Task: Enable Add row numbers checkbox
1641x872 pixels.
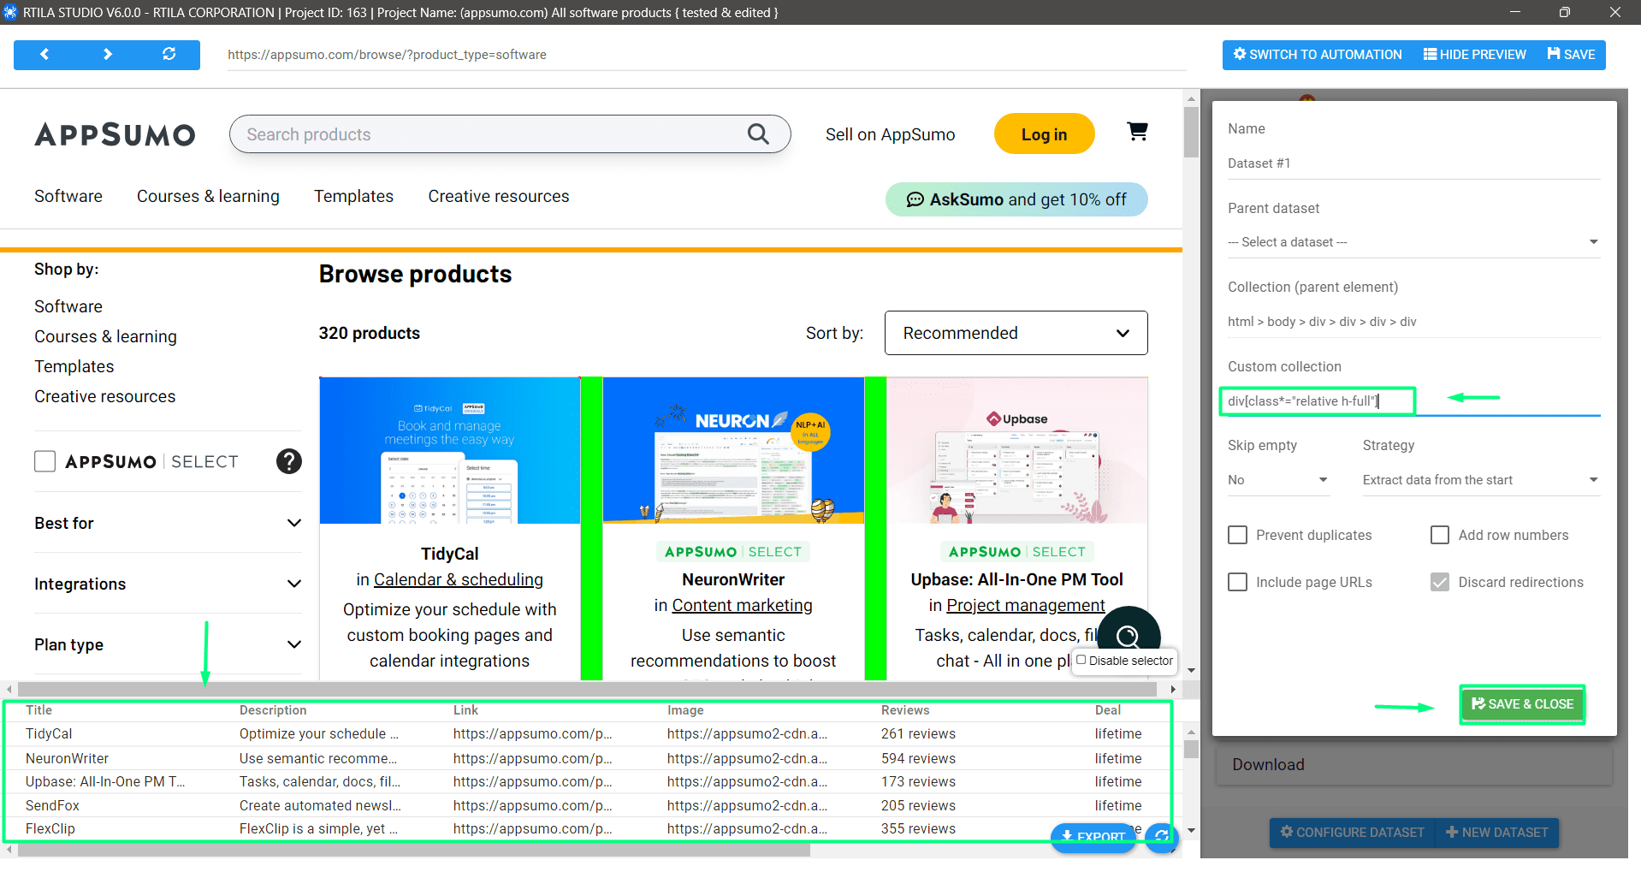Action: 1440,535
